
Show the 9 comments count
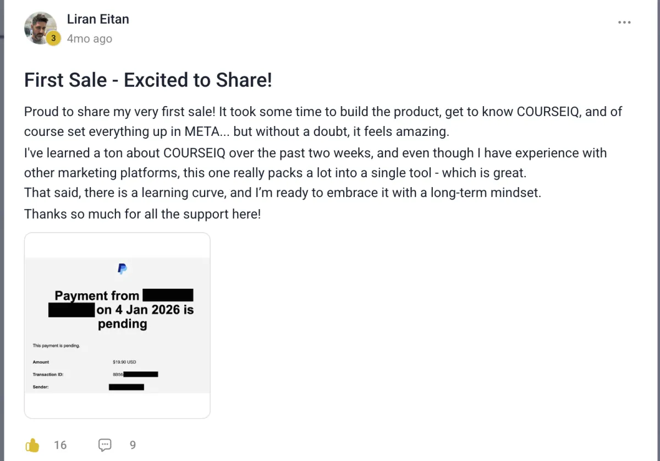point(133,445)
